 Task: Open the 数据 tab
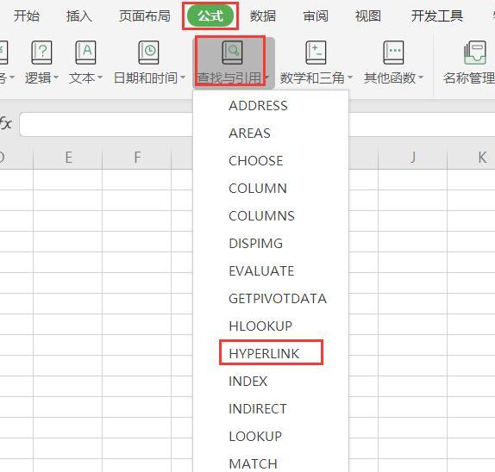click(x=263, y=16)
